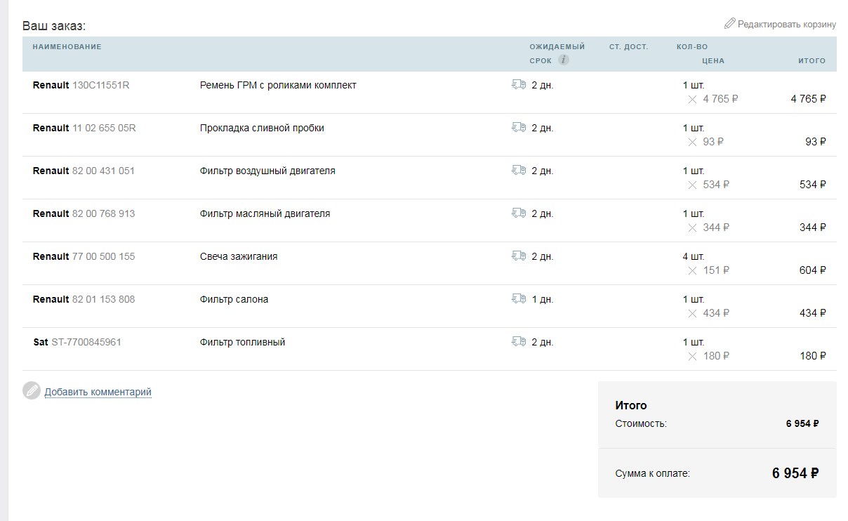Select part number 82 00 768 913

(103, 213)
